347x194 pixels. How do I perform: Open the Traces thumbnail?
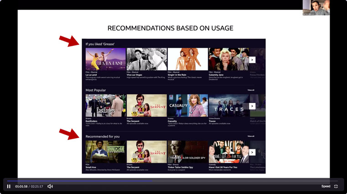coord(229,105)
